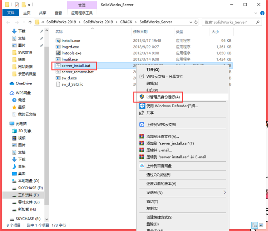The image size is (268, 231).
Task: Open the 文件 ribbon tab
Action: [11, 13]
